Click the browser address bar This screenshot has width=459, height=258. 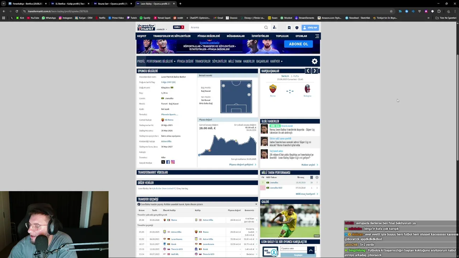pos(204,11)
